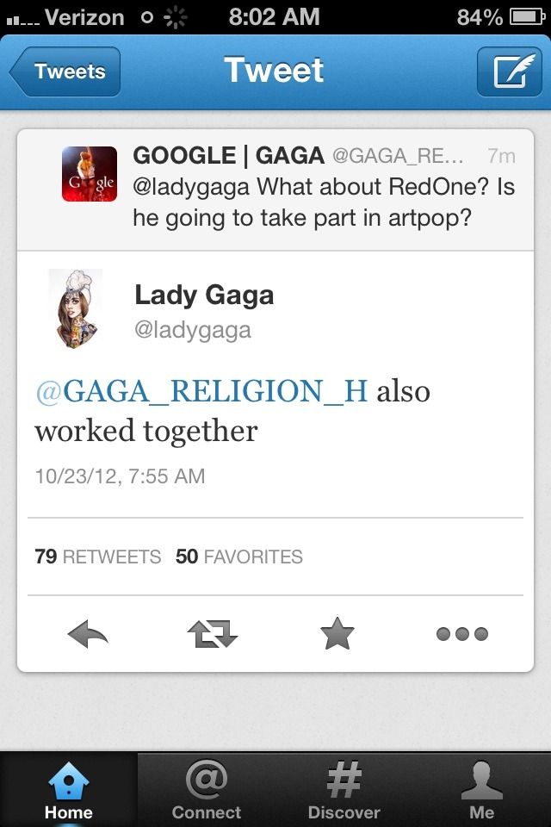Open GOOGLE | GAGA avatar thumbnail
The image size is (551, 827).
[90, 174]
